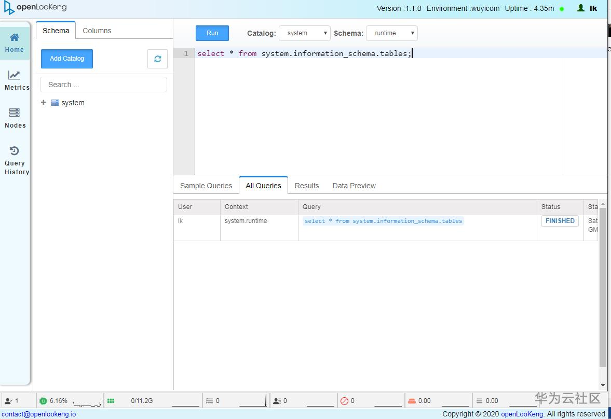Open the Home page from sidebar

coord(15,43)
